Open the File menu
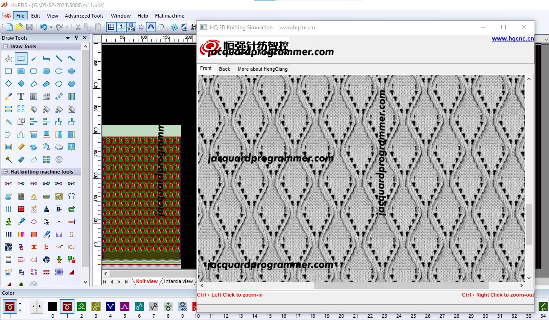This screenshot has height=320, width=549. [x=20, y=16]
